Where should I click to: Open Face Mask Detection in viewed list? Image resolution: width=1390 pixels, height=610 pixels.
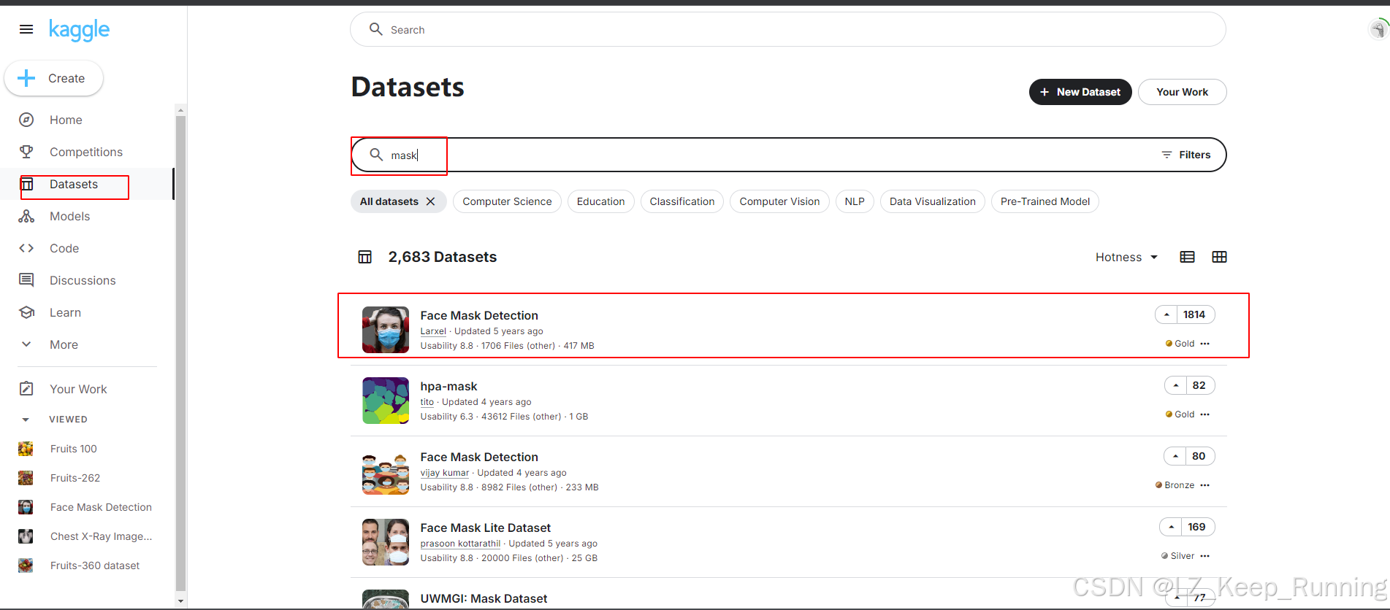point(101,507)
